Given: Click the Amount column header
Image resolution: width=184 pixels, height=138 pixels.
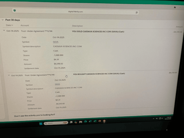Looking at the screenshot, I should coord(179,27).
